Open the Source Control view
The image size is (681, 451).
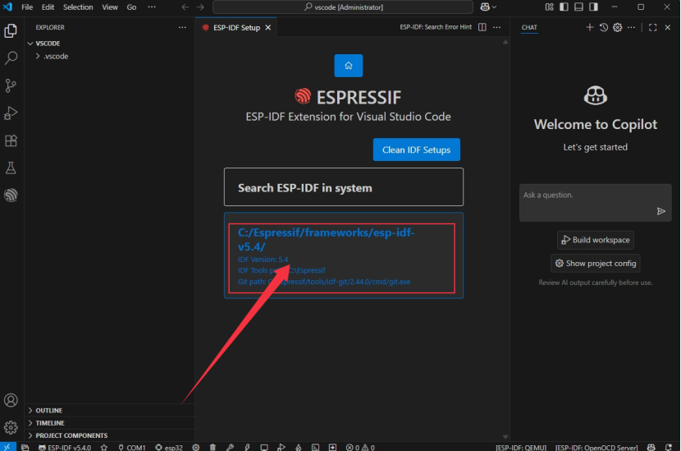pos(11,85)
